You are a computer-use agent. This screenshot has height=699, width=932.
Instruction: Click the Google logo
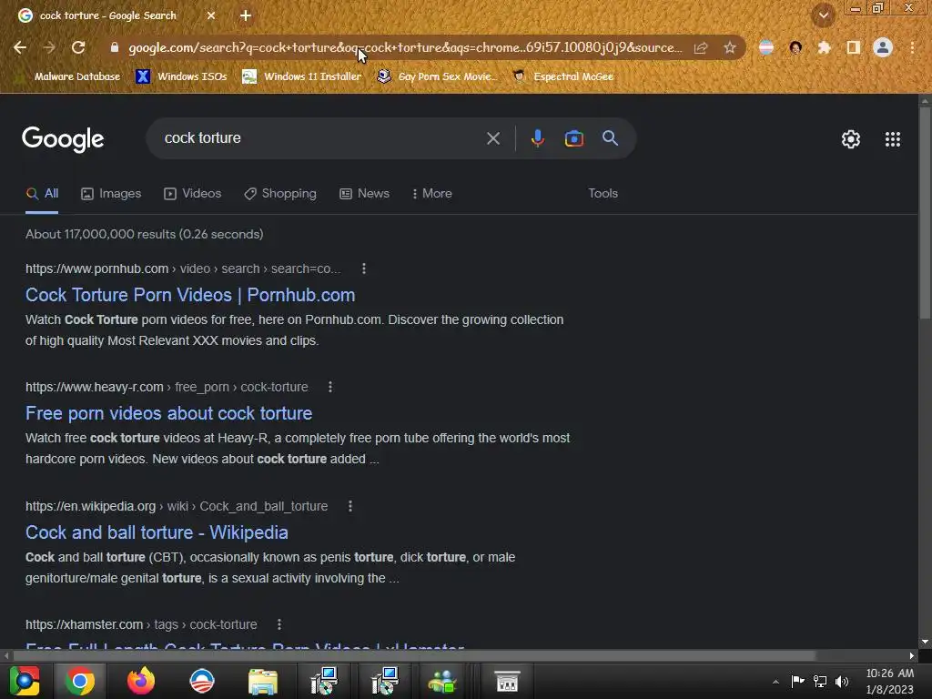tap(63, 139)
